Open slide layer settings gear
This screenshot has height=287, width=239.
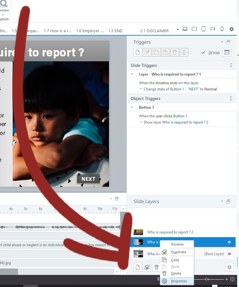[229, 267]
